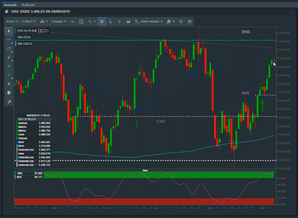The image size is (298, 218).
Task: Click the small green arrow above 3.360 line
Action: click(x=137, y=124)
